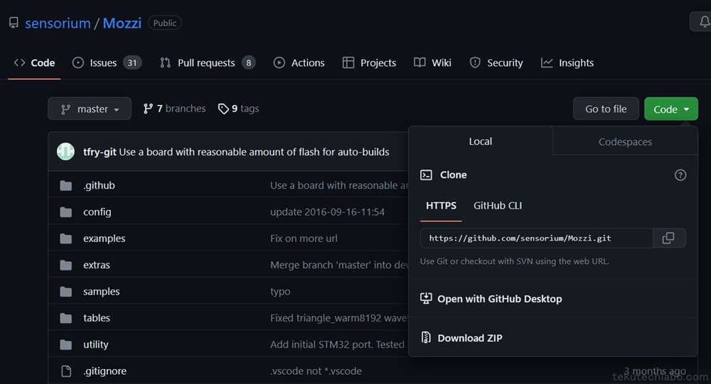711x384 pixels.
Task: Click the ZIP file icon
Action: (x=426, y=337)
